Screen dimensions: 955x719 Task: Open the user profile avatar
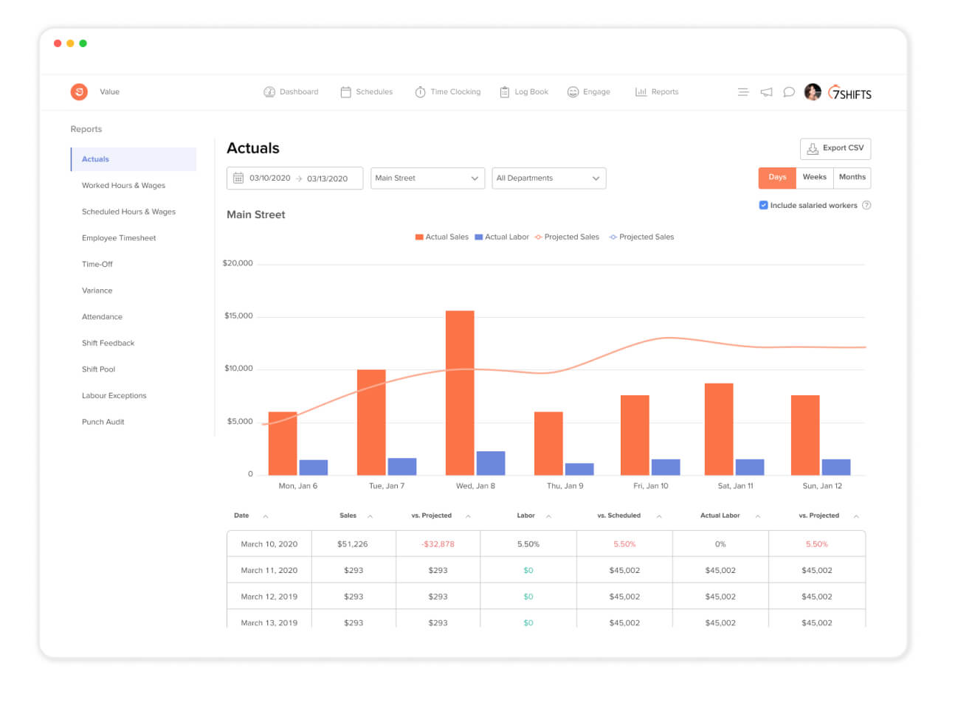coord(812,92)
